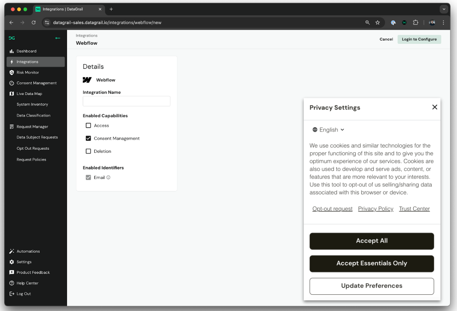Go to Data Subject Requests

click(x=37, y=137)
